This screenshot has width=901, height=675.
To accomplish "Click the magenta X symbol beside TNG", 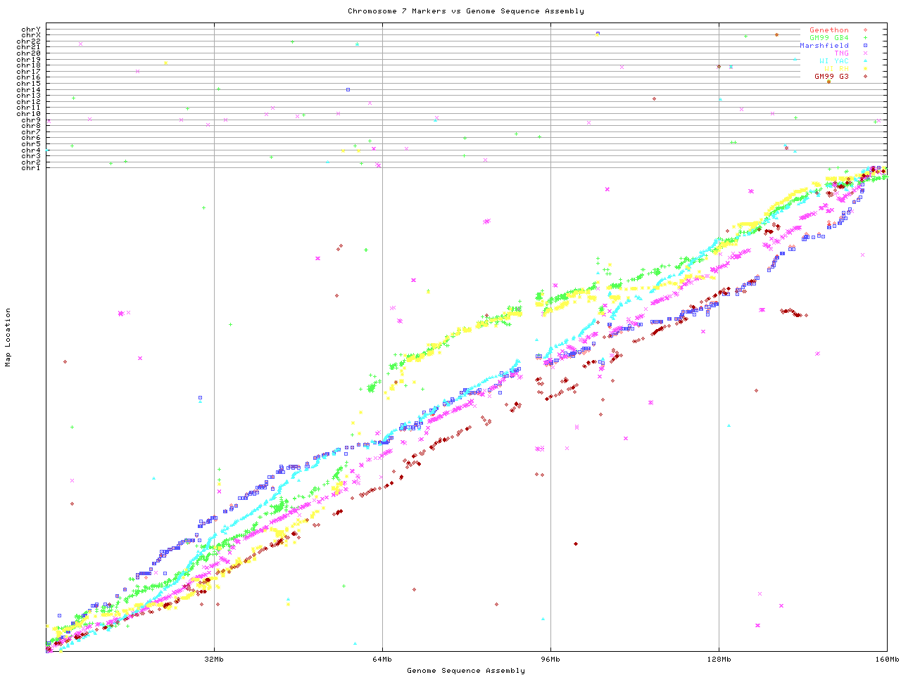I will click(x=865, y=53).
